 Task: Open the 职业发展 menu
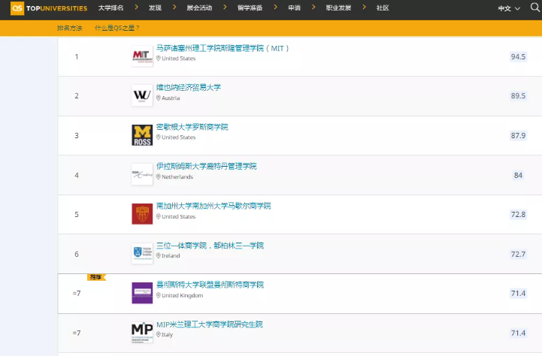tap(338, 8)
